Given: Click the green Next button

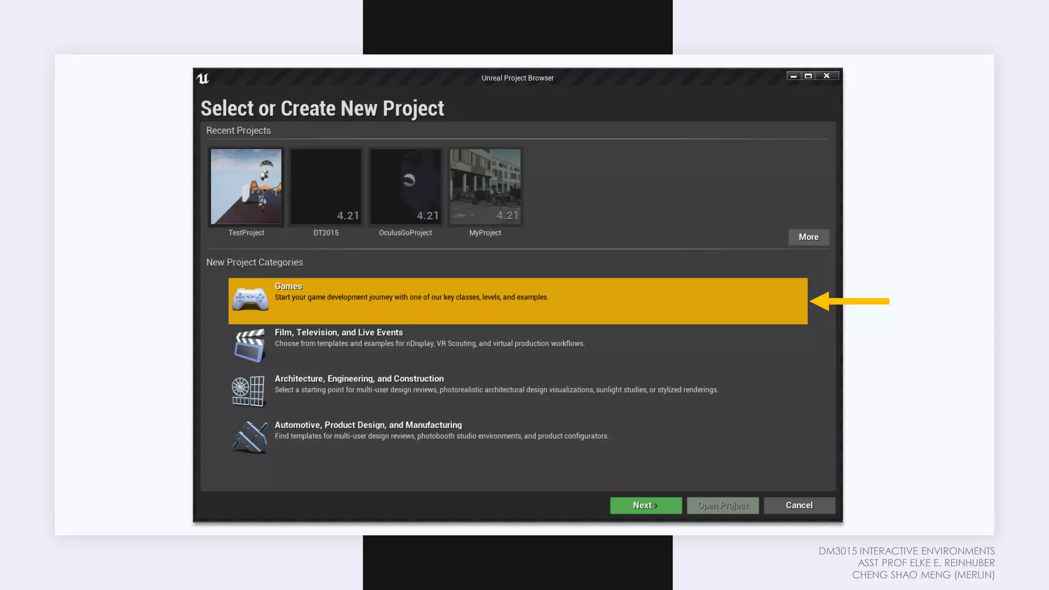Looking at the screenshot, I should (645, 505).
